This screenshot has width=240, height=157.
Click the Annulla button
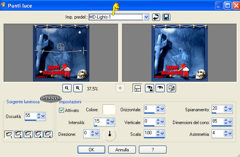(x=122, y=149)
